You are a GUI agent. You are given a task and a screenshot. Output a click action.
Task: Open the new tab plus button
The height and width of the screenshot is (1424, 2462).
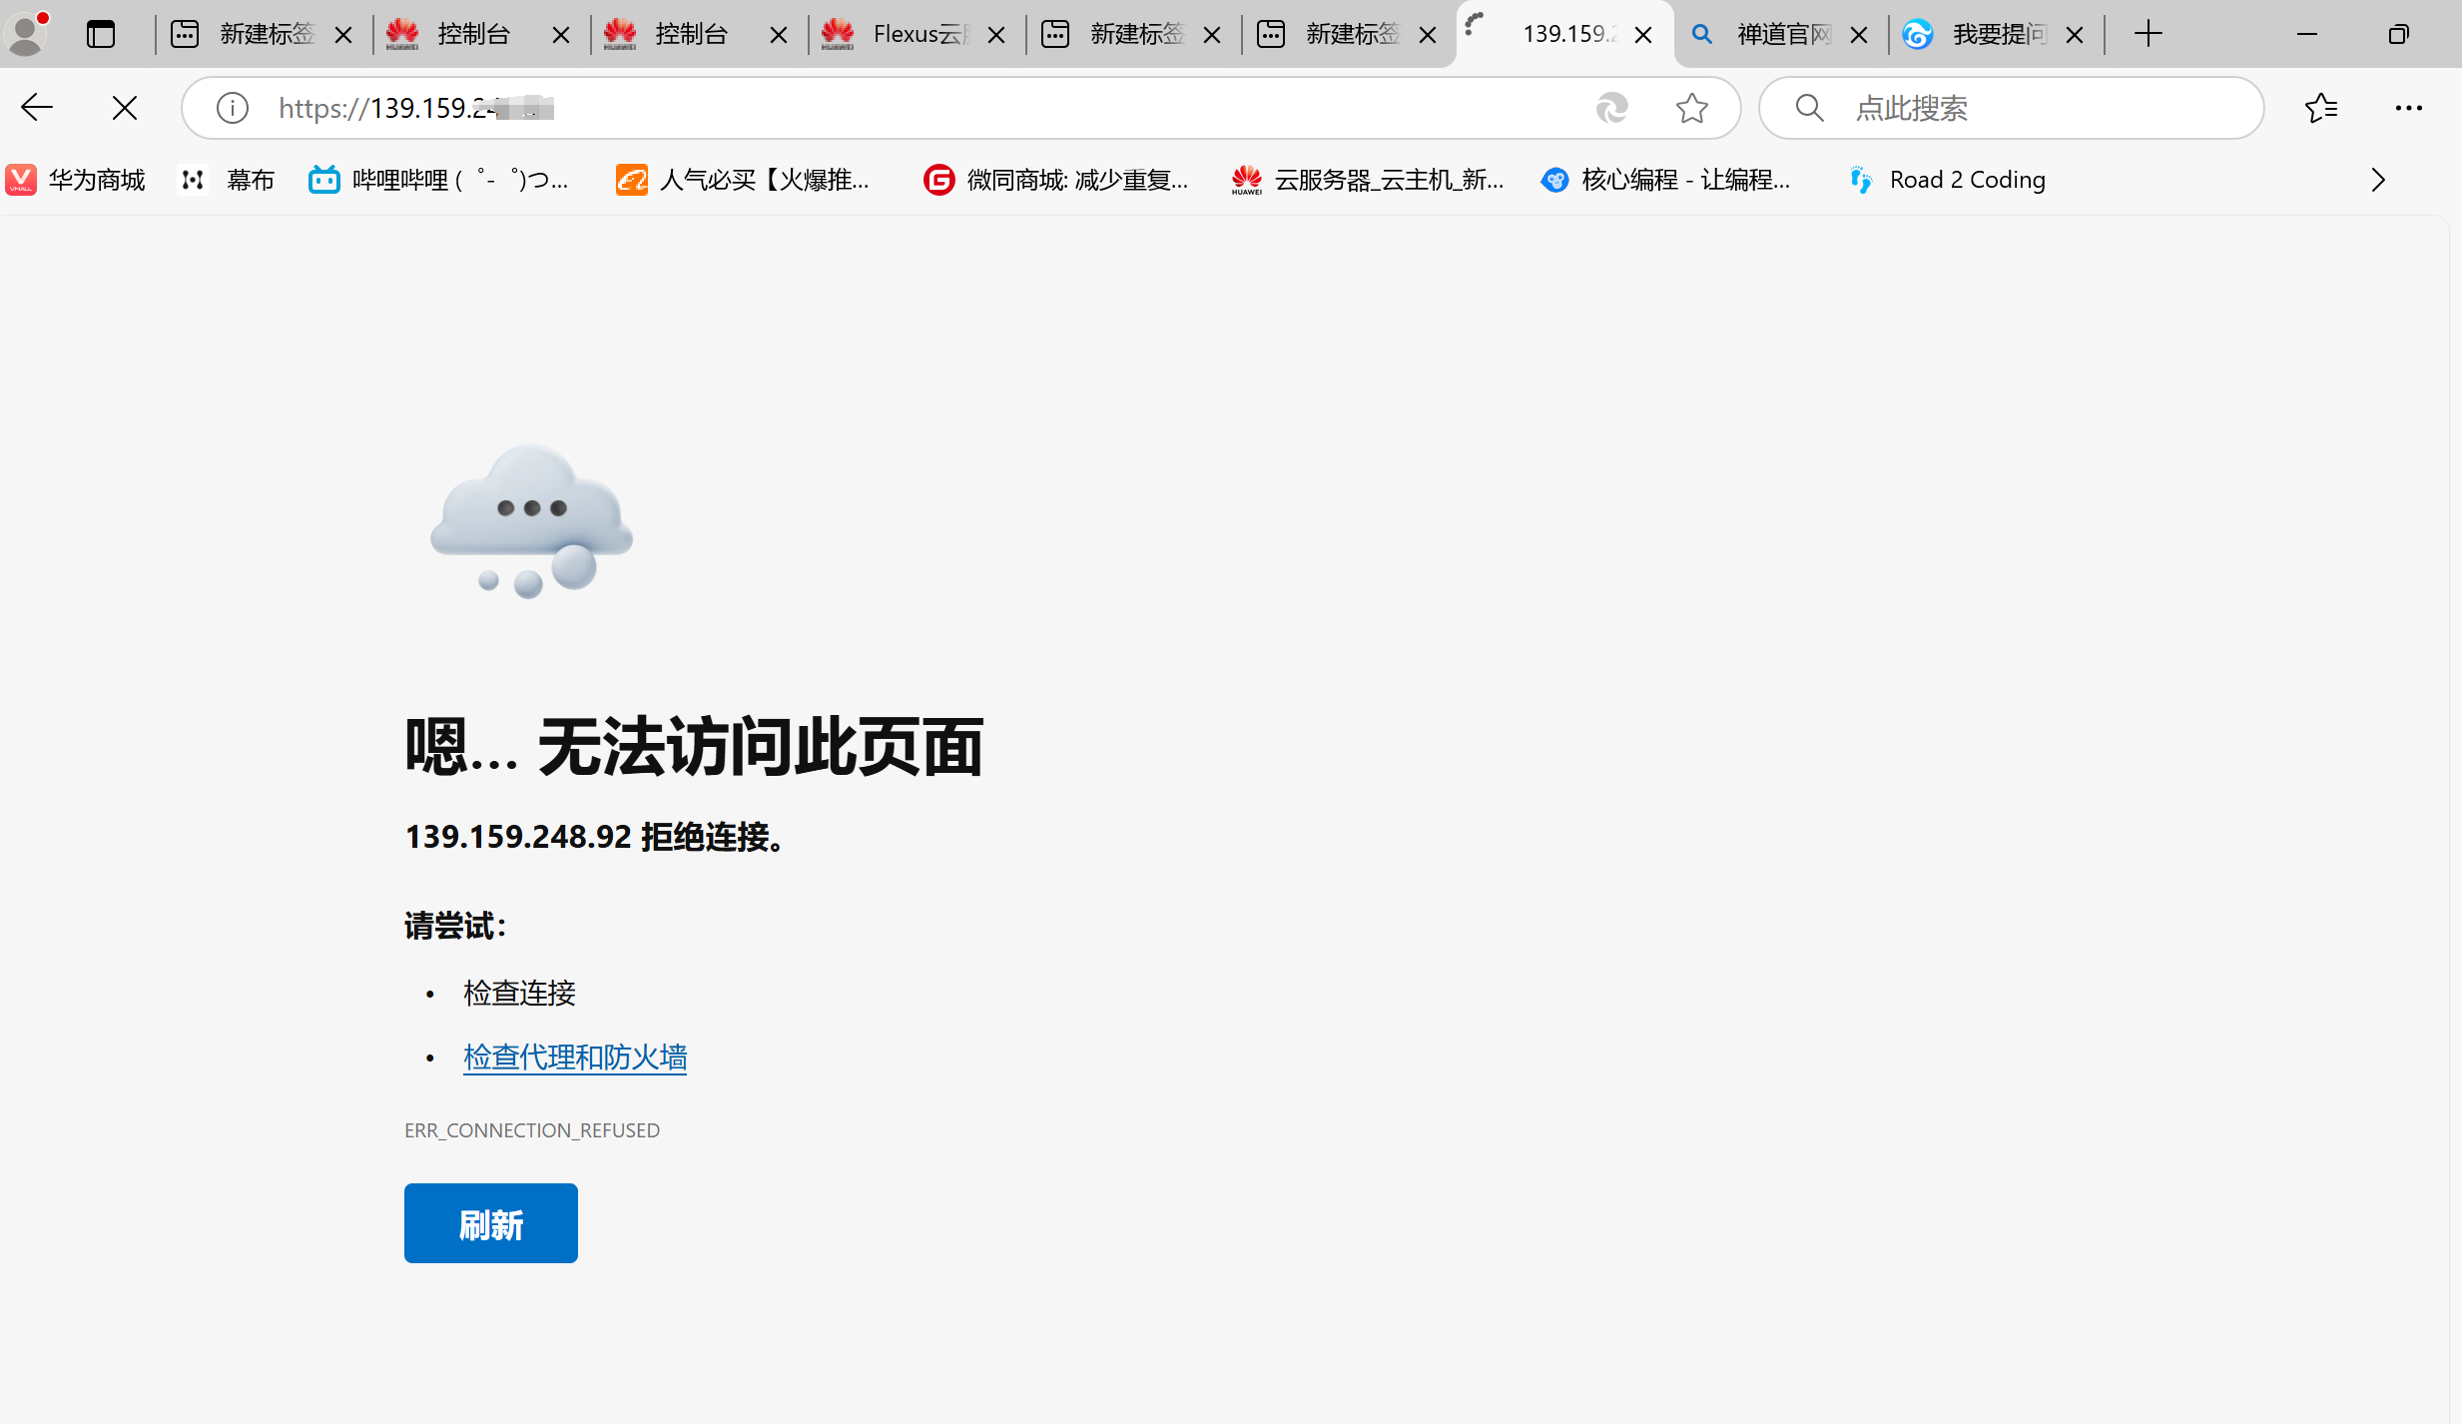[x=2148, y=35]
